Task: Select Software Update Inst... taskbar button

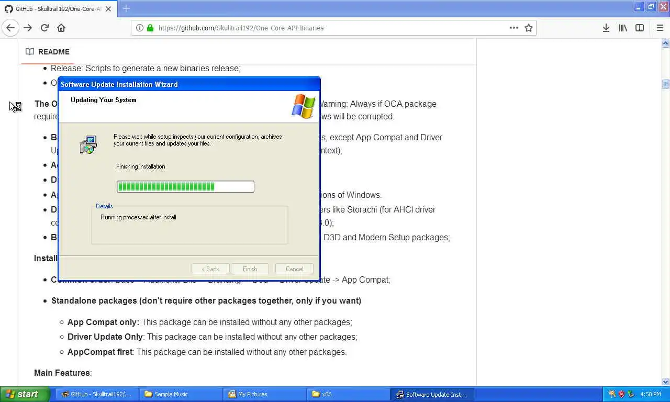Action: pos(432,394)
